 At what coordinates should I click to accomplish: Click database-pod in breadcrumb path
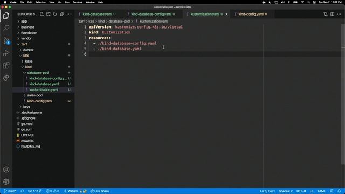pos(119,22)
